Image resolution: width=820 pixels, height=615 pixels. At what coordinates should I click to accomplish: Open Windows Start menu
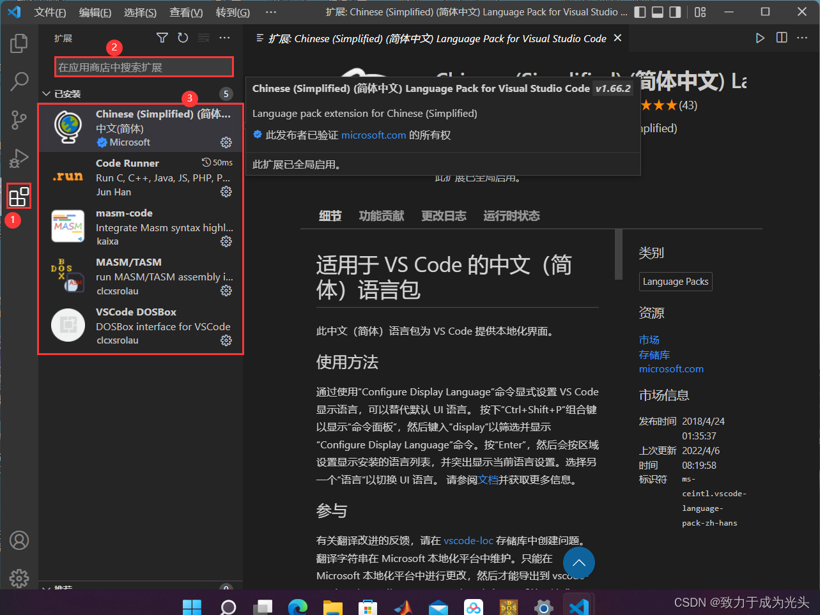coord(192,607)
